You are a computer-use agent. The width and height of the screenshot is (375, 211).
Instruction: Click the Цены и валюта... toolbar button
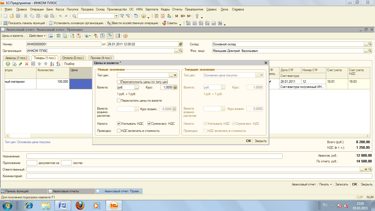pos(13,36)
